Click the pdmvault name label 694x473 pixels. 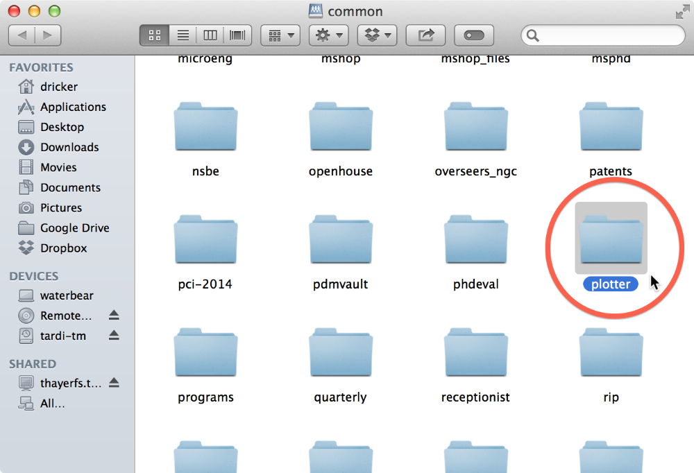340,284
